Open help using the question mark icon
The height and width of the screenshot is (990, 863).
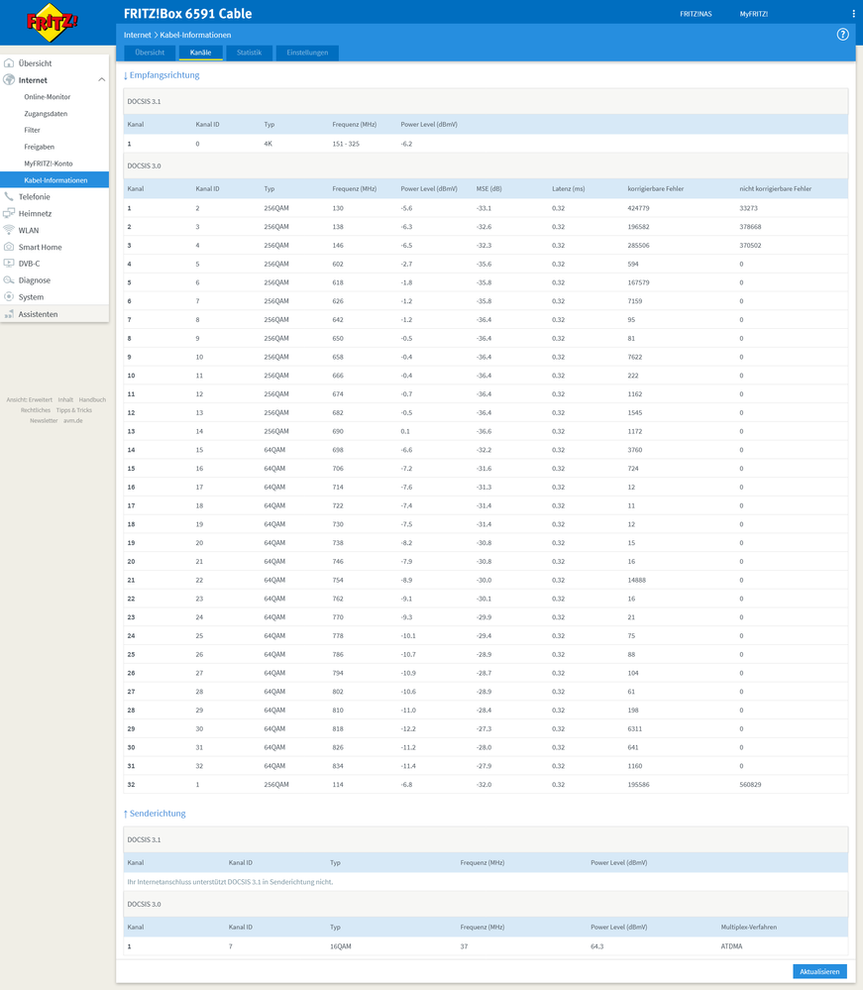click(x=842, y=35)
